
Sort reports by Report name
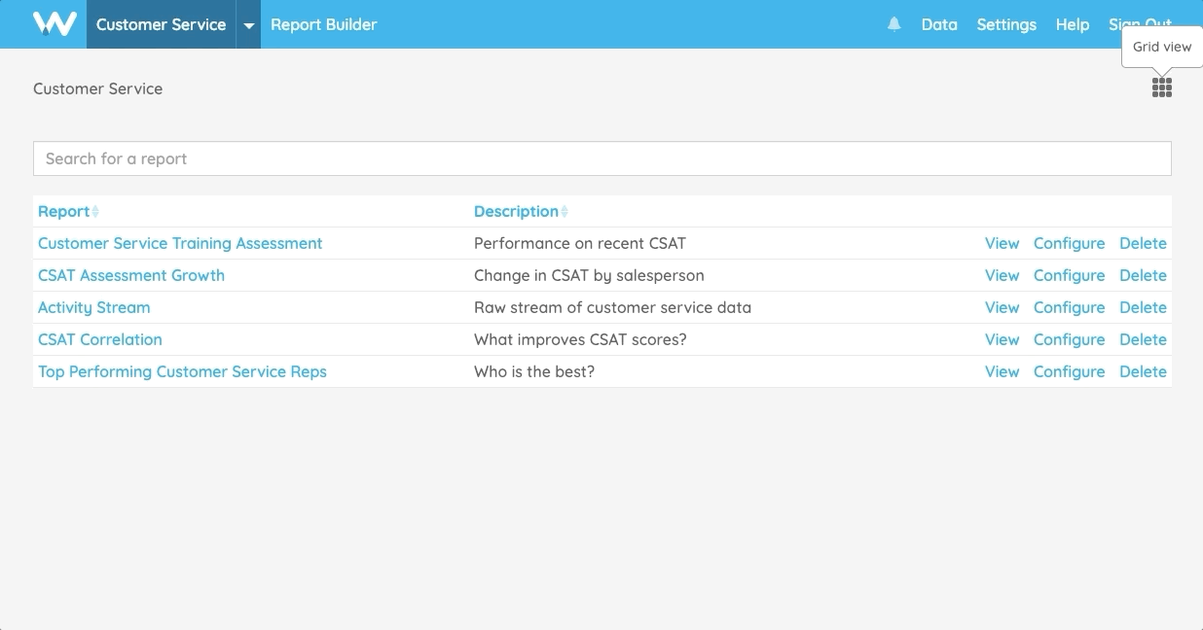point(62,211)
